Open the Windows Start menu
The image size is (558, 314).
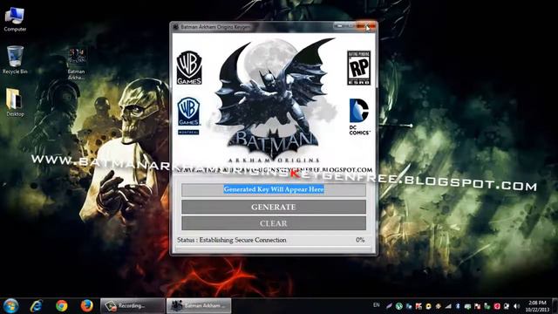(x=11, y=306)
